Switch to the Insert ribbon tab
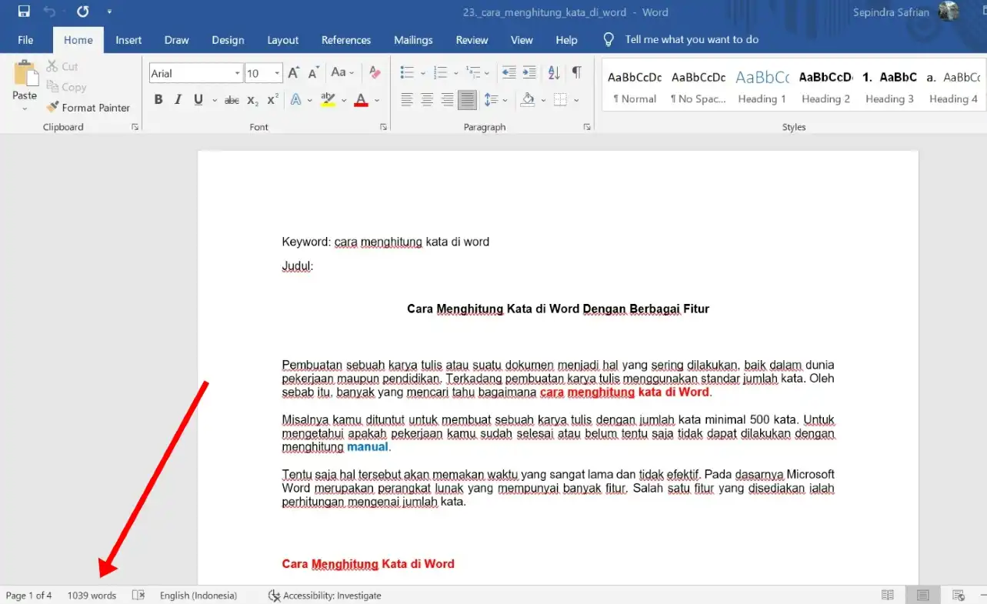This screenshot has height=604, width=987. click(128, 40)
